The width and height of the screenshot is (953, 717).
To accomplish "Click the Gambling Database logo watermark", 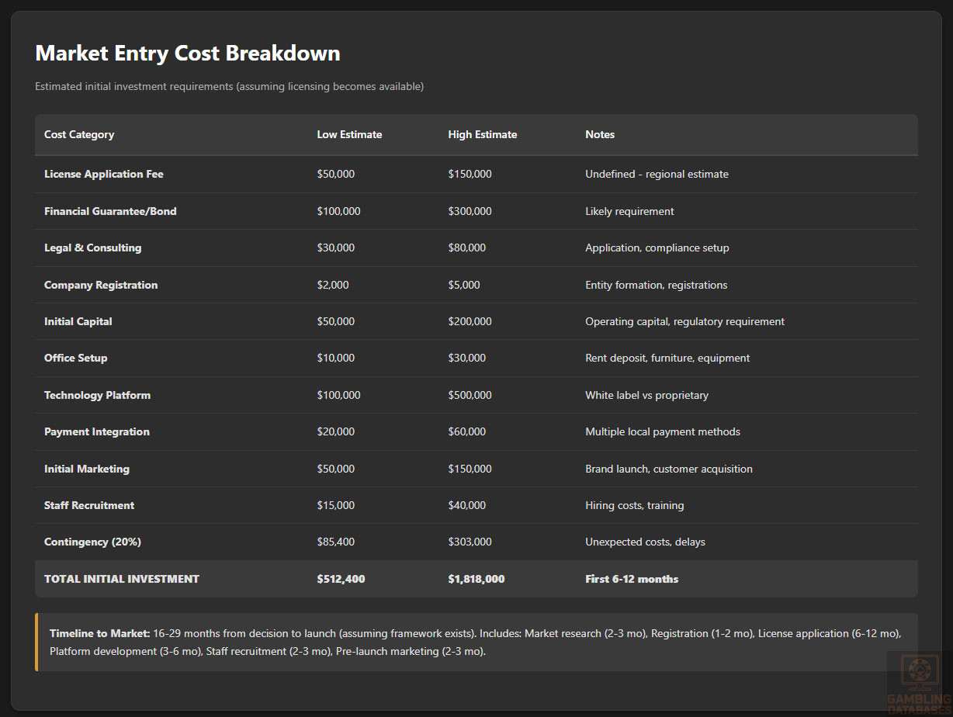I will 919,683.
